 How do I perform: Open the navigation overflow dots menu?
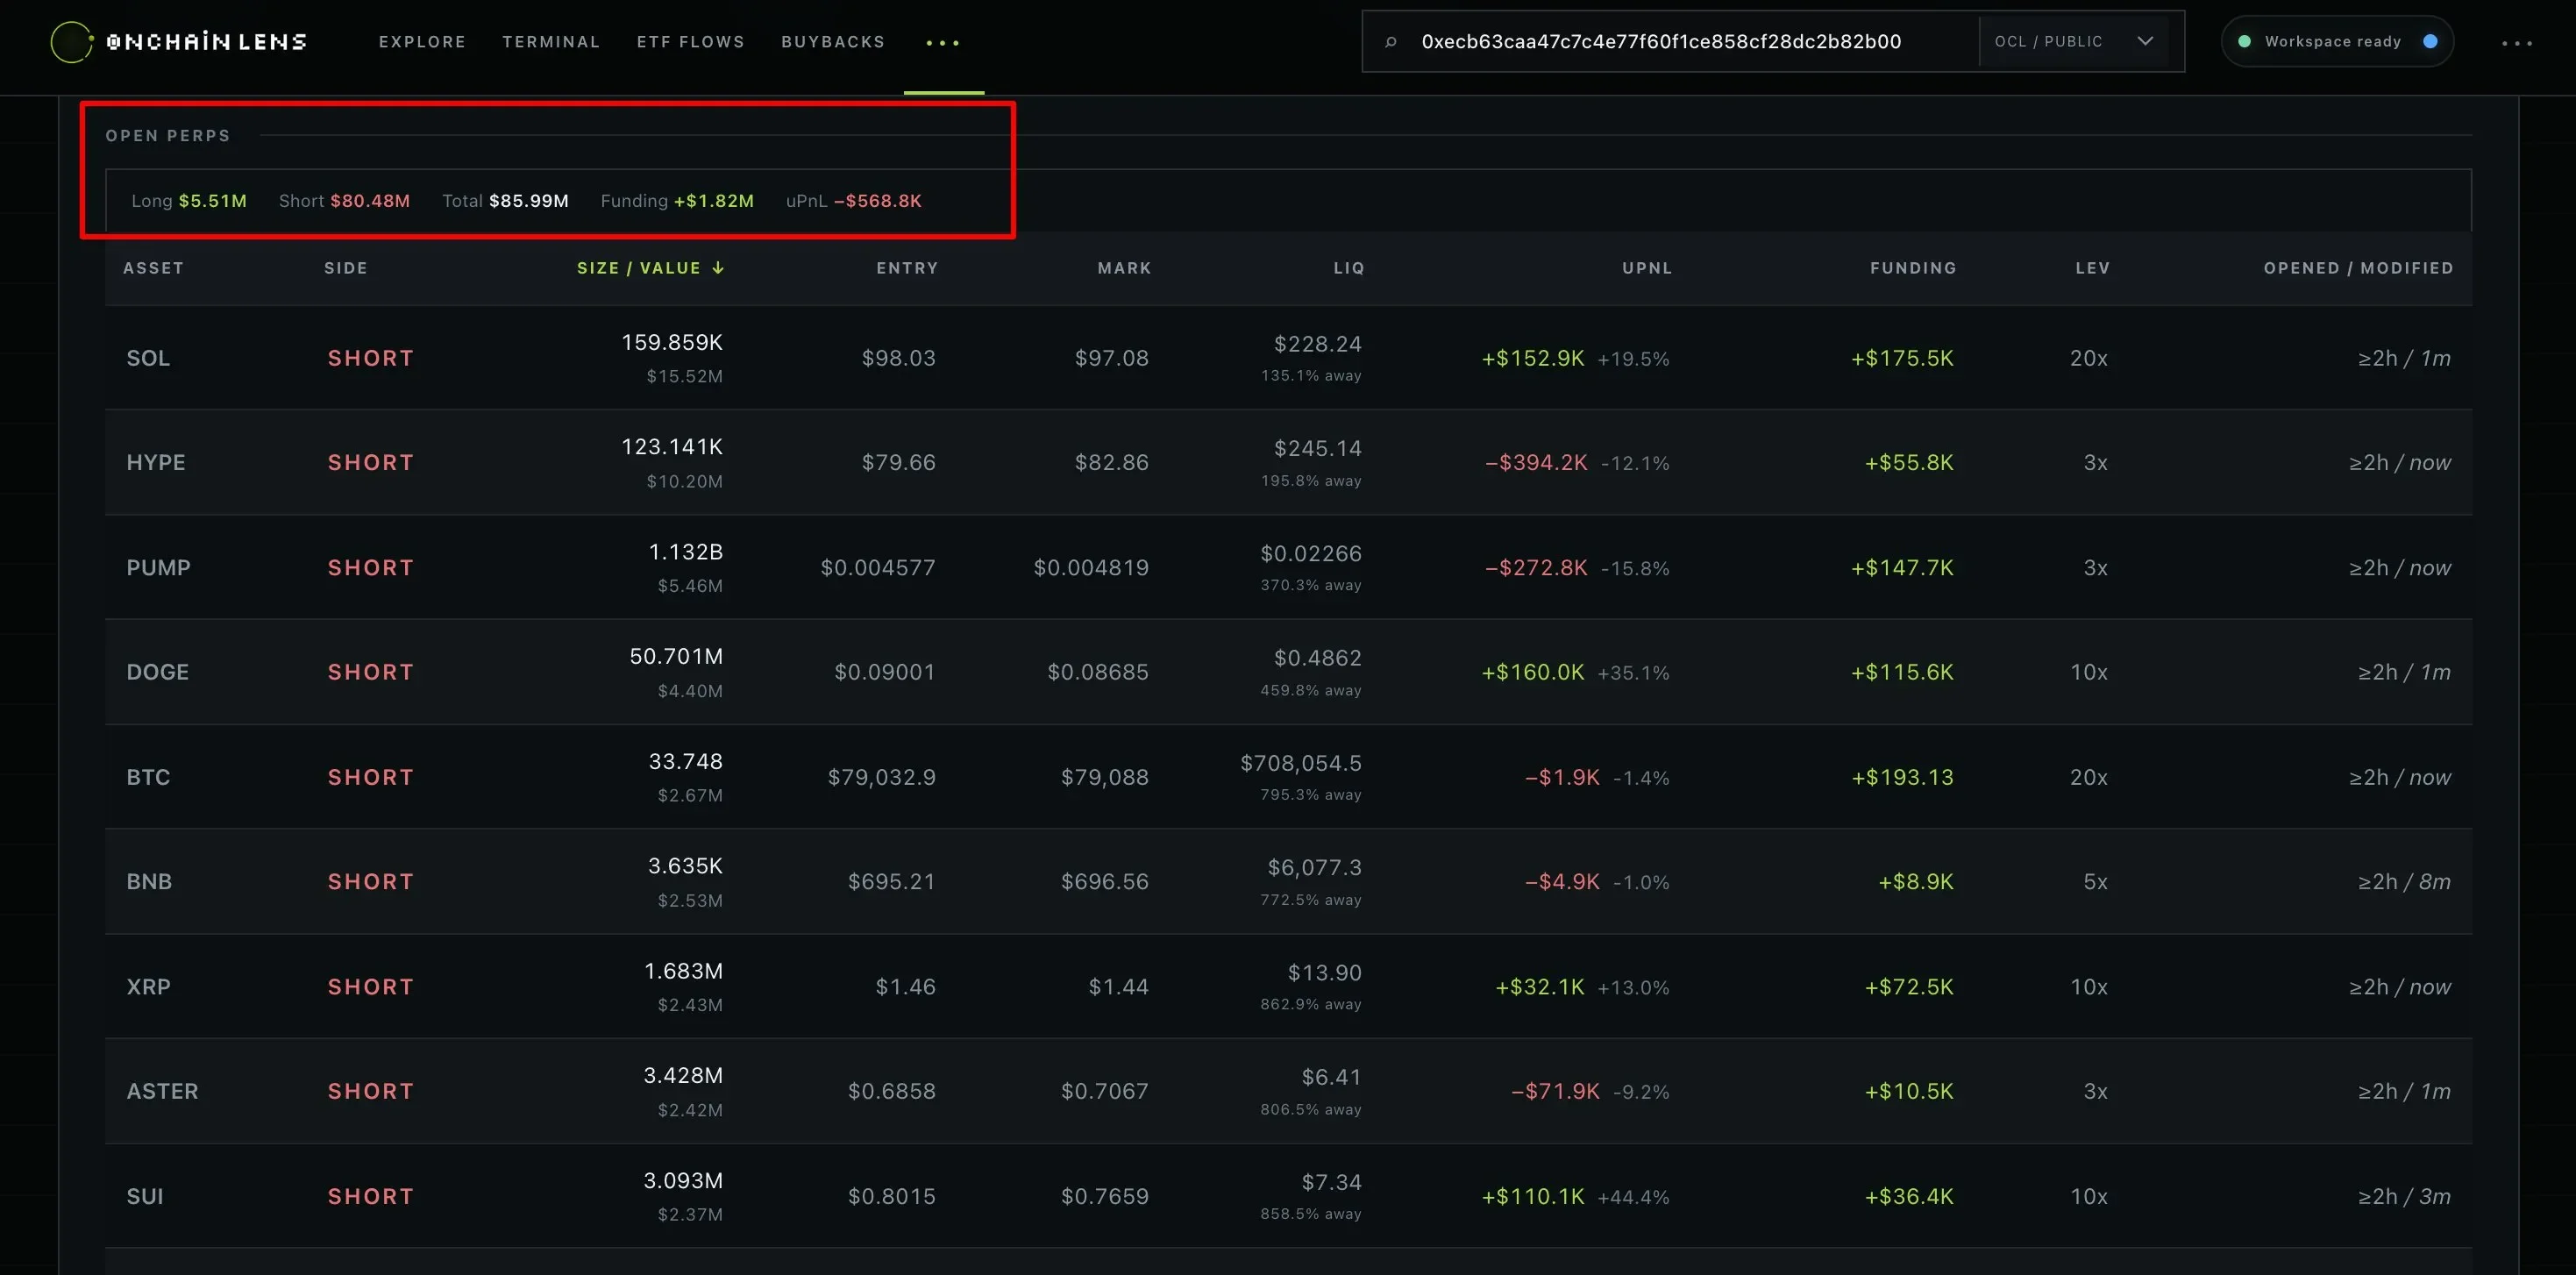[x=943, y=42]
